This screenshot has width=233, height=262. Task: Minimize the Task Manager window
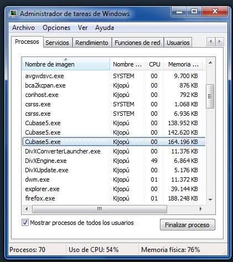pos(179,12)
